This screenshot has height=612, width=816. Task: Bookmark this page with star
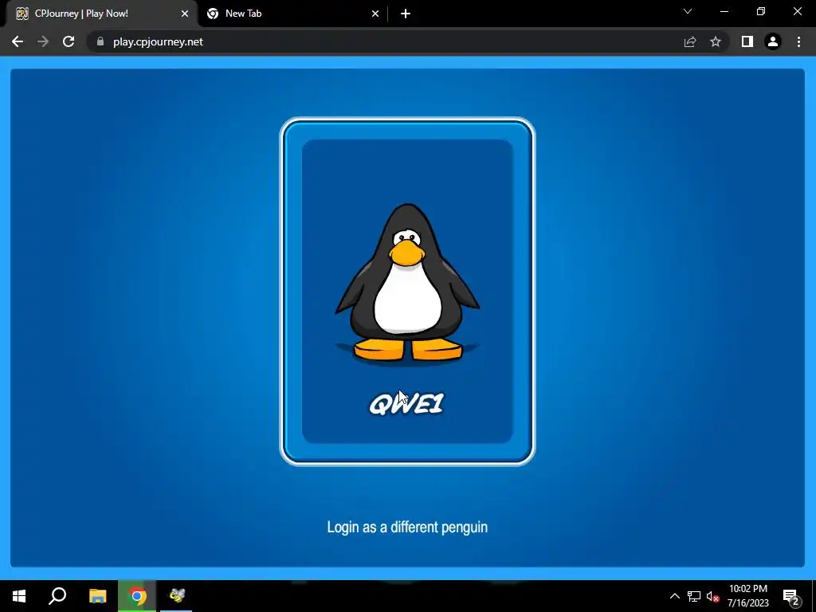tap(716, 41)
